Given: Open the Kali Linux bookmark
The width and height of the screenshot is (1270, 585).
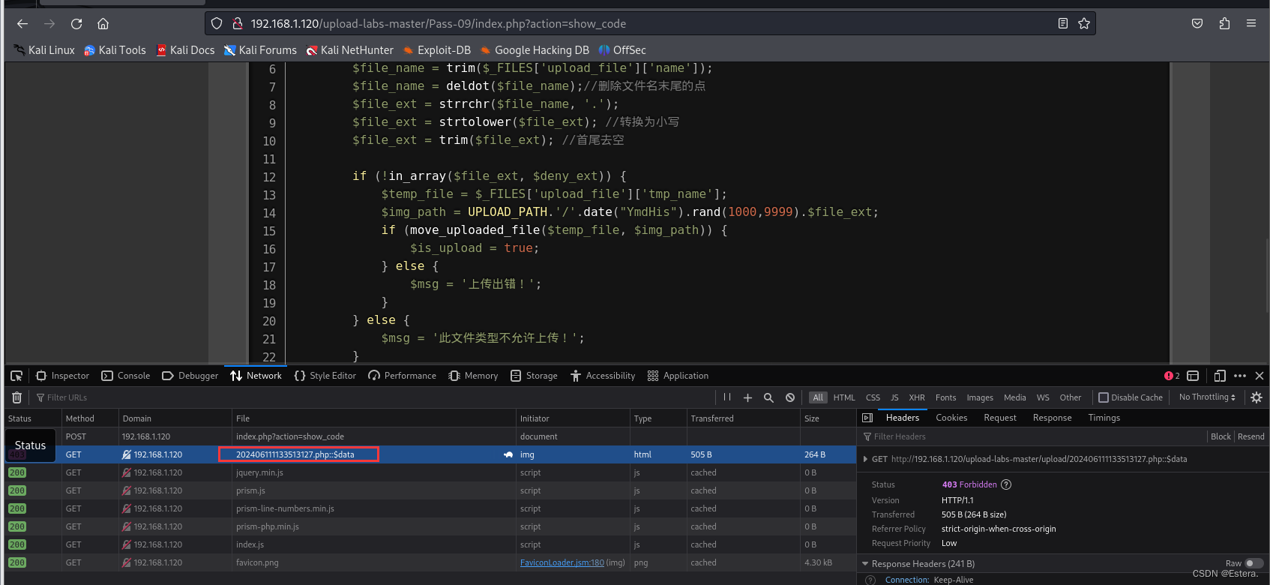Looking at the screenshot, I should (44, 50).
